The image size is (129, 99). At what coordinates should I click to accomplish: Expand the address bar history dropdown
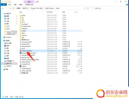click(x=85, y=8)
